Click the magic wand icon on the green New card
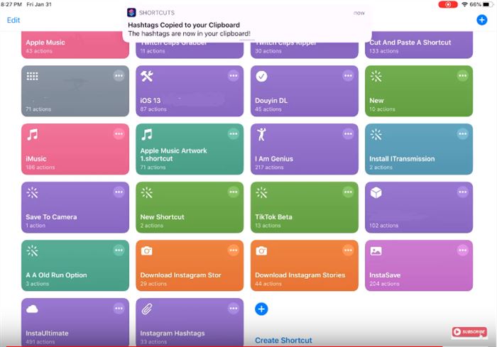The height and width of the screenshot is (347, 497). click(376, 76)
